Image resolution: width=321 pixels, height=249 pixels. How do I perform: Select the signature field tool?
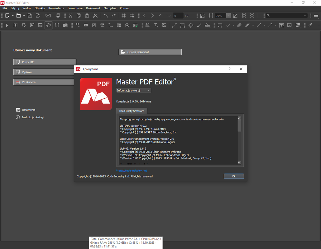click(x=136, y=25)
